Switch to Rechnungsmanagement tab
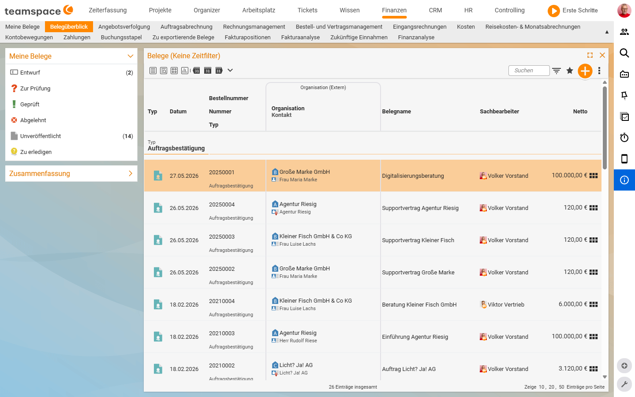 click(x=254, y=27)
